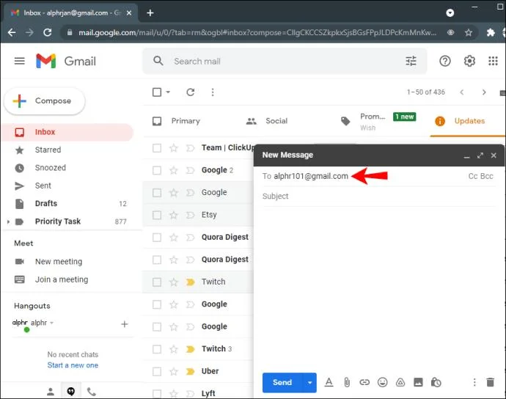Screen dimensions: 506x399
Task: Click the insert link icon
Action: point(364,383)
